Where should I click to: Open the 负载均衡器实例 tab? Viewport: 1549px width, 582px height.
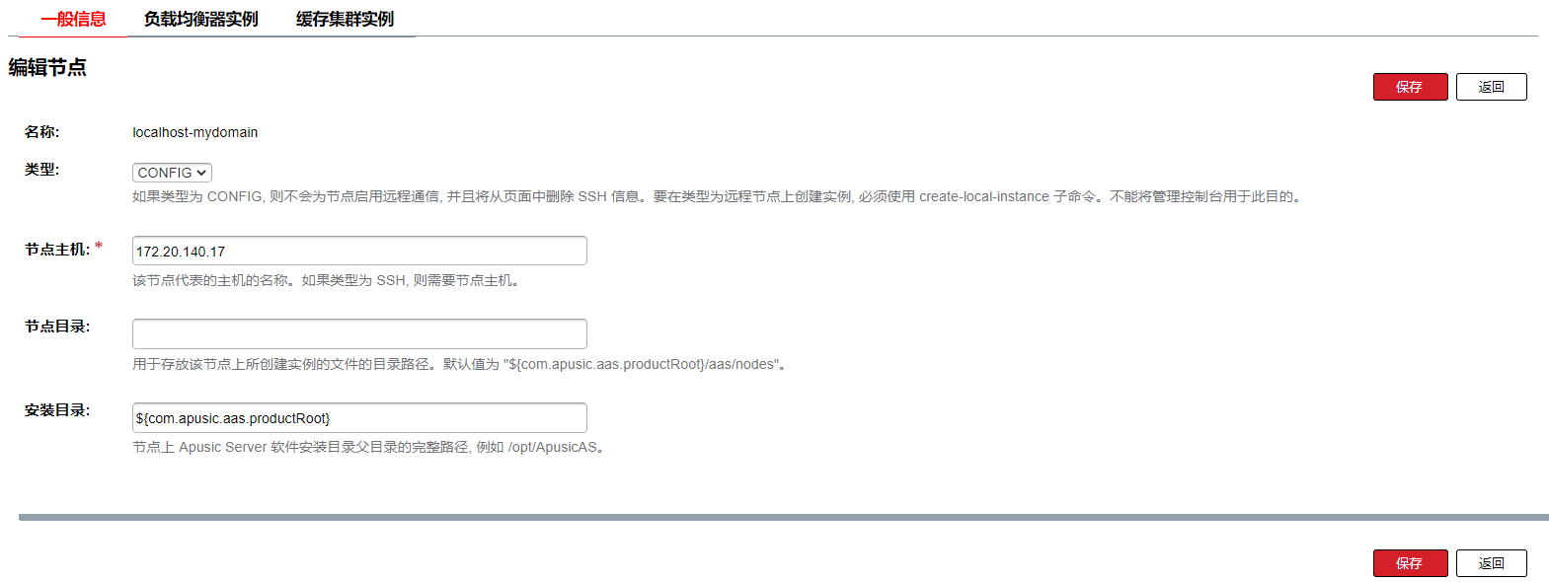(x=200, y=19)
